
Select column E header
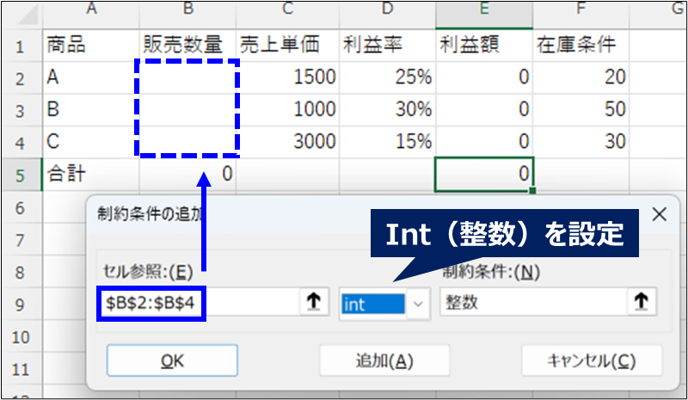484,10
